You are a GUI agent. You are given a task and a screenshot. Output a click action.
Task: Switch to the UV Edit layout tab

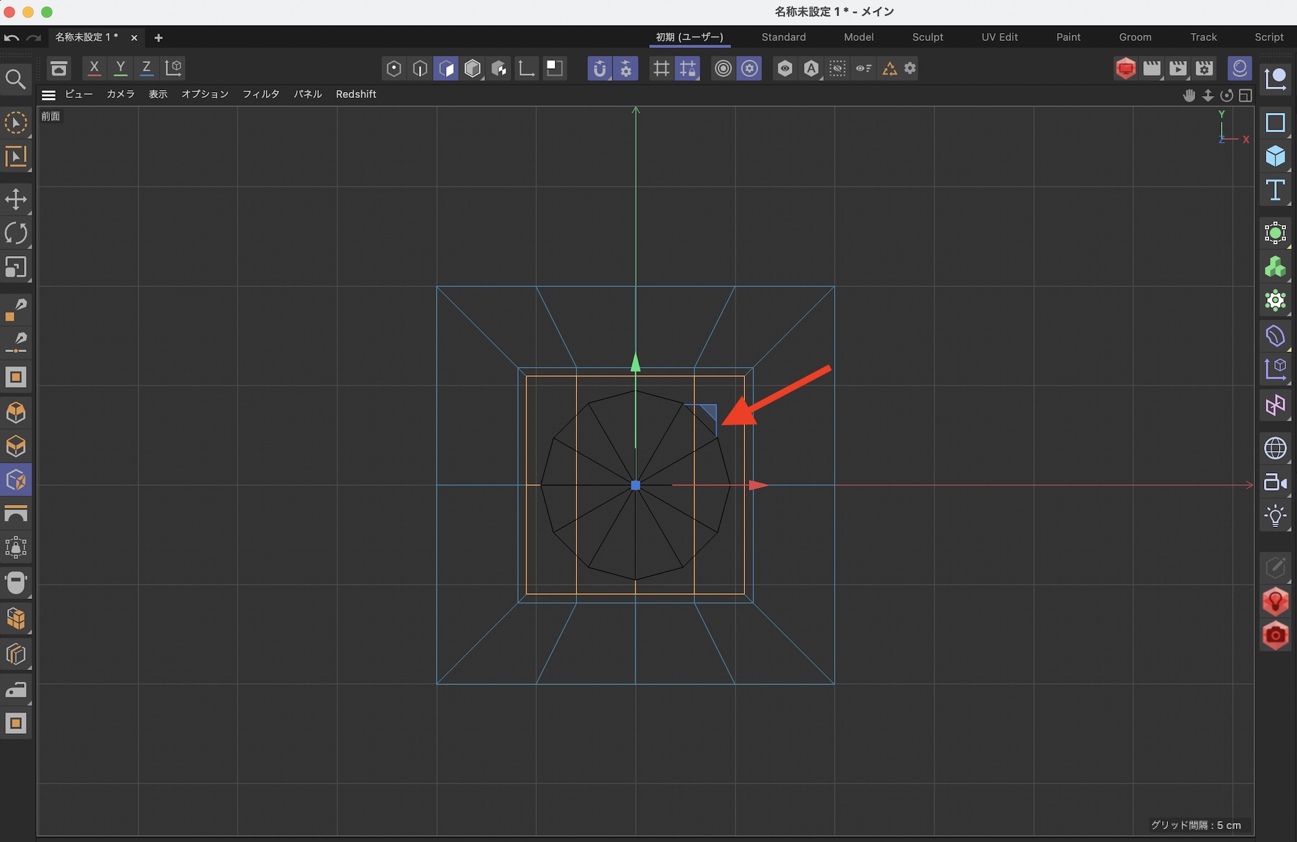coord(999,37)
